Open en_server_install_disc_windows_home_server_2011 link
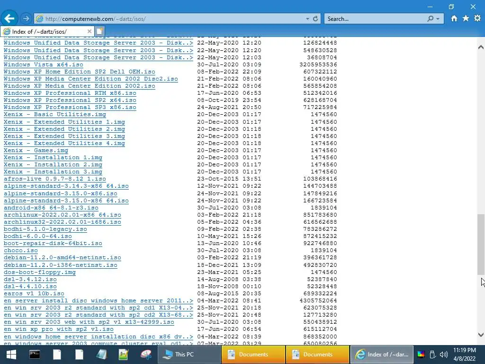Screen dimensions: 485x364 coord(99,301)
